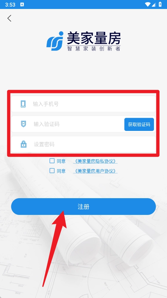Tap the Wi-Fi status icon

(147, 4)
